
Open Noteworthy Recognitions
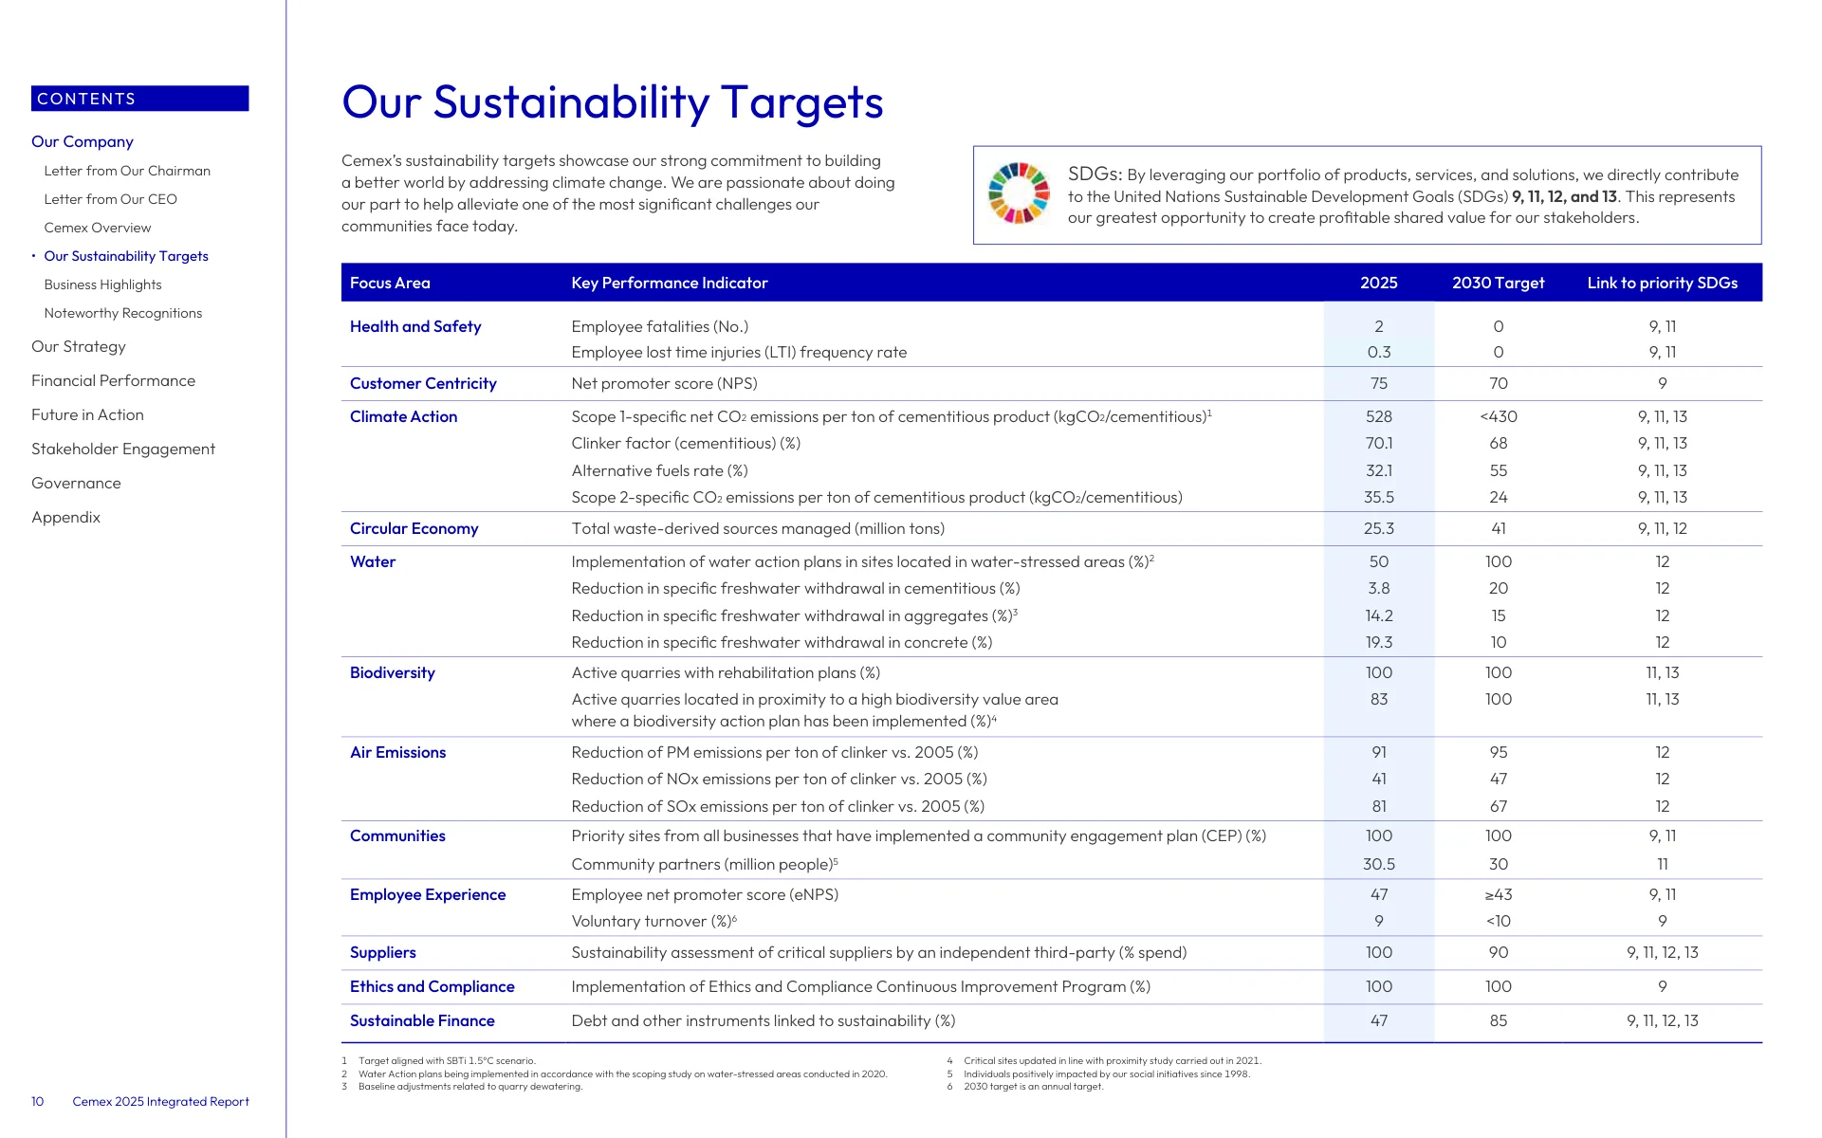(123, 313)
